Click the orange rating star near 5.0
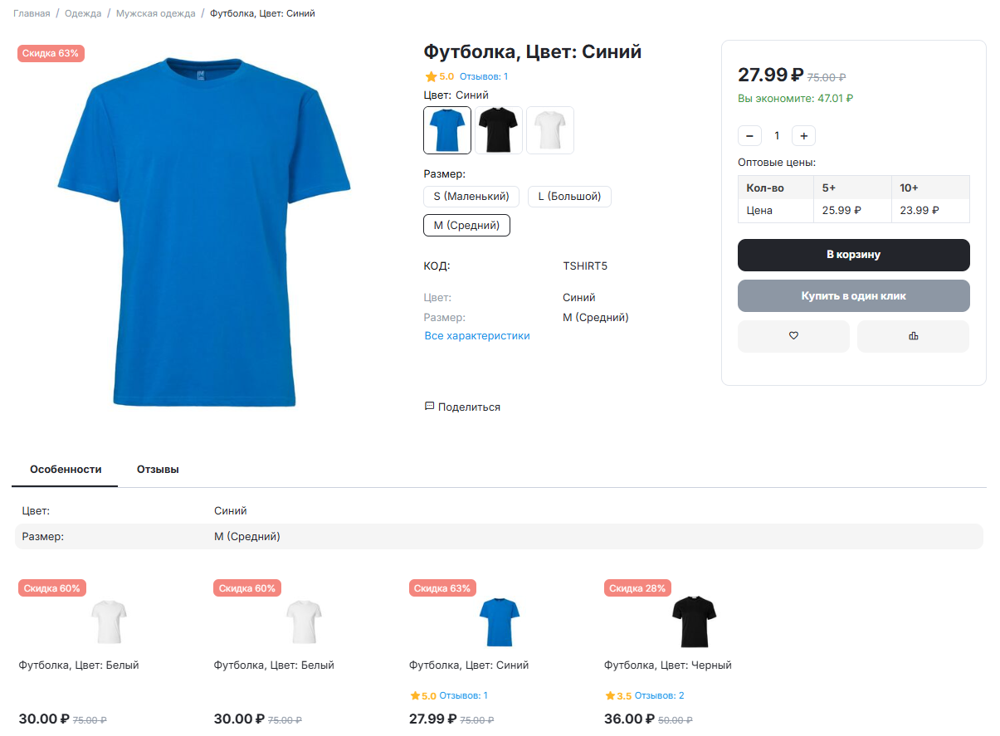This screenshot has height=736, width=1000. [x=431, y=76]
